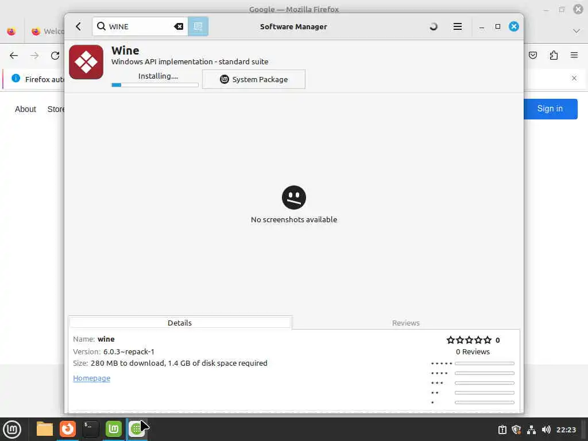Viewport: 588px width, 441px height.
Task: Go back in the Firefox window
Action: (x=14, y=56)
